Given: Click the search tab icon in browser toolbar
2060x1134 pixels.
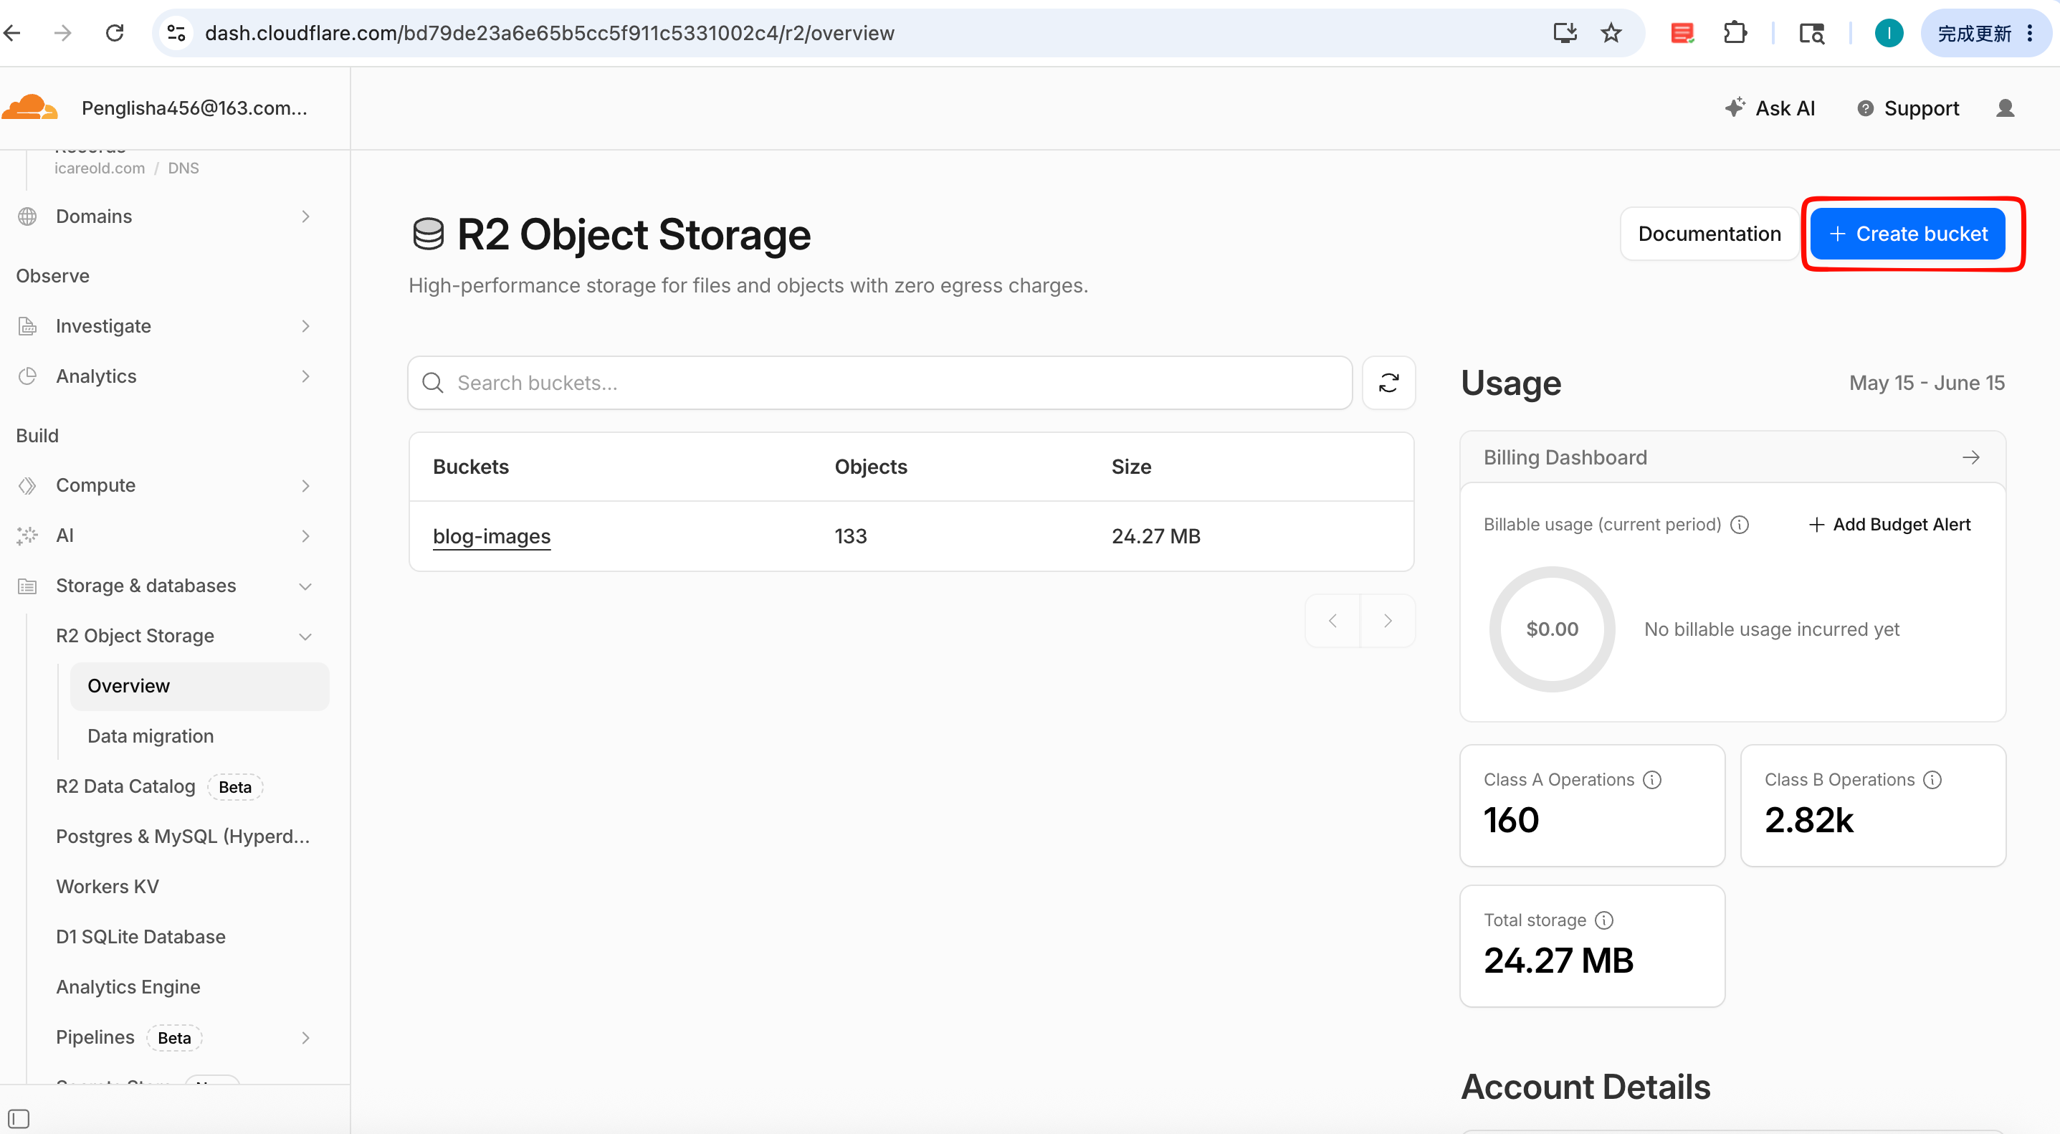Looking at the screenshot, I should click(x=1811, y=33).
